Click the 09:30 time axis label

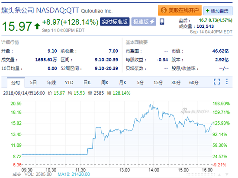[x=27, y=170]
